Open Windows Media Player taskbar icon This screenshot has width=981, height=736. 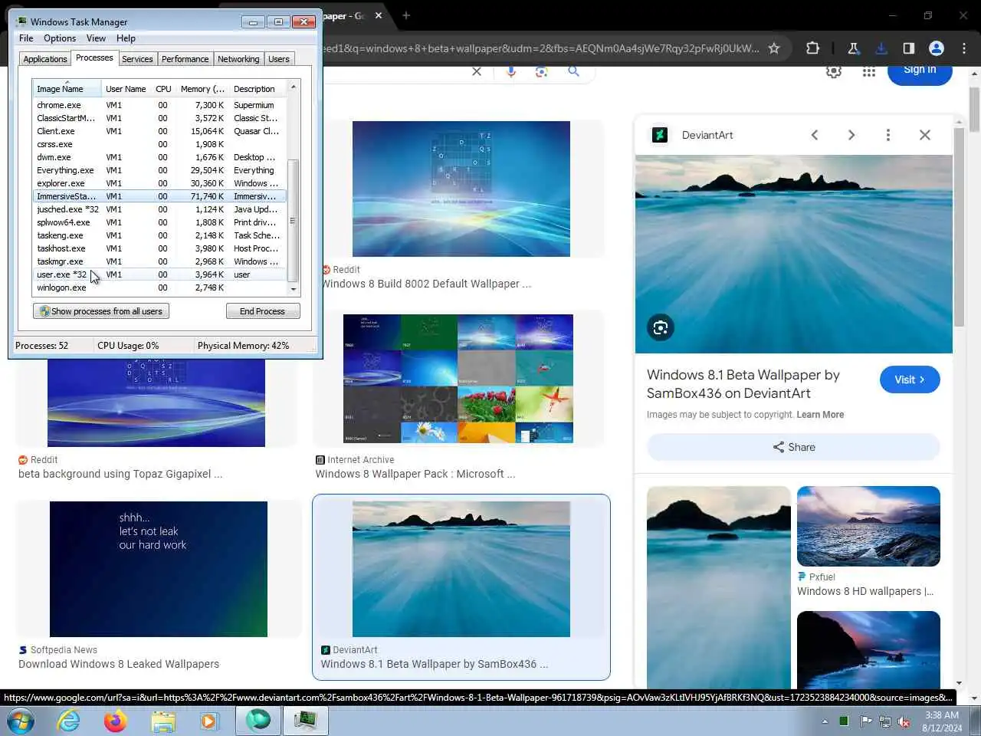click(208, 721)
